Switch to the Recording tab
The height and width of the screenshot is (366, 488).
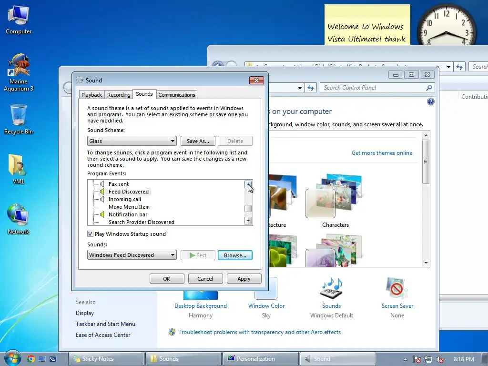[119, 95]
